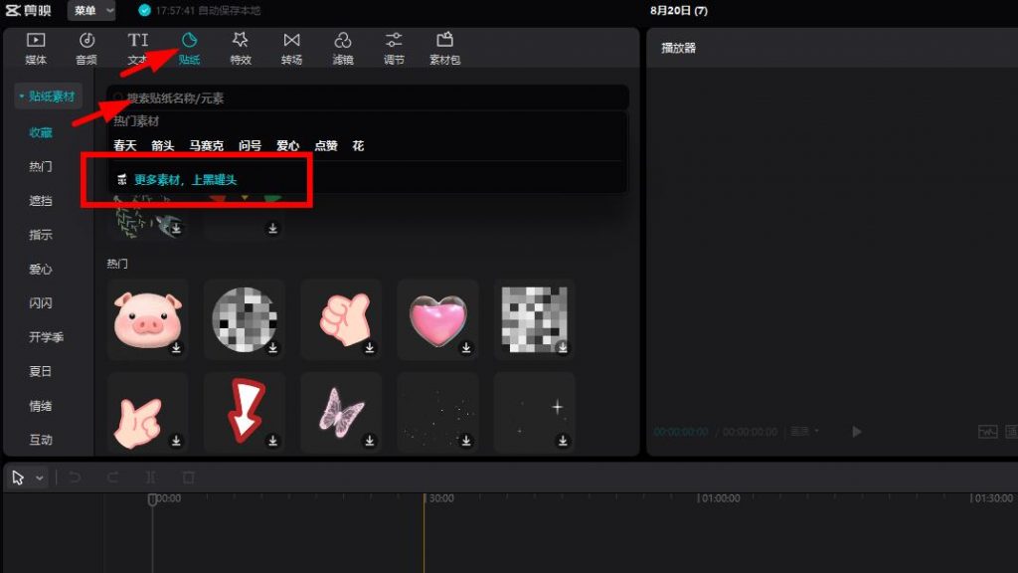1018x573 pixels.
Task: Choose the 春天 hot search term
Action: coord(124,145)
